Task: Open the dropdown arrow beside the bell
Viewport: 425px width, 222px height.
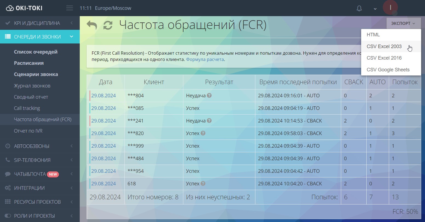Action: [x=375, y=9]
